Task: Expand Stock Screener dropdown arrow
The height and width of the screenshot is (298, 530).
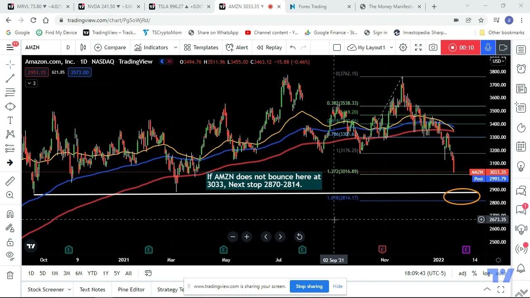Action: click(70, 289)
